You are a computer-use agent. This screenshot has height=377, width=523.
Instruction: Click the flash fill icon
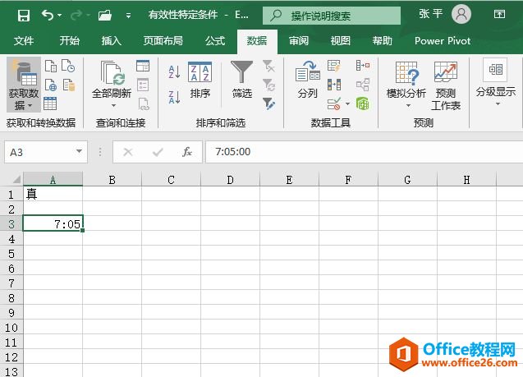tap(333, 66)
